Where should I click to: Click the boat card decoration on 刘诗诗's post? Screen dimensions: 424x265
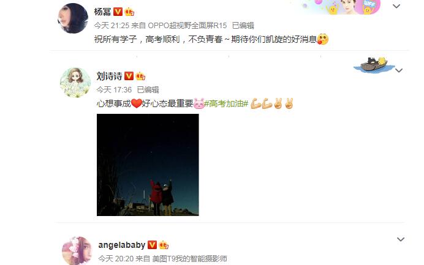click(x=374, y=65)
